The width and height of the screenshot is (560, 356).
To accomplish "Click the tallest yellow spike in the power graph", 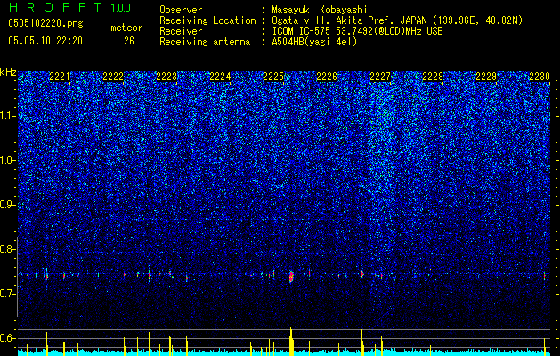I will (x=291, y=341).
